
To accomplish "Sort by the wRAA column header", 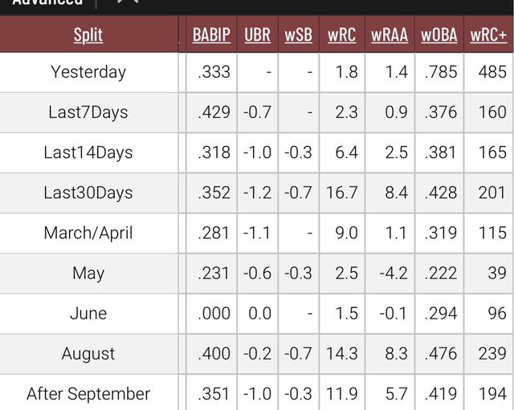I will click(x=390, y=35).
